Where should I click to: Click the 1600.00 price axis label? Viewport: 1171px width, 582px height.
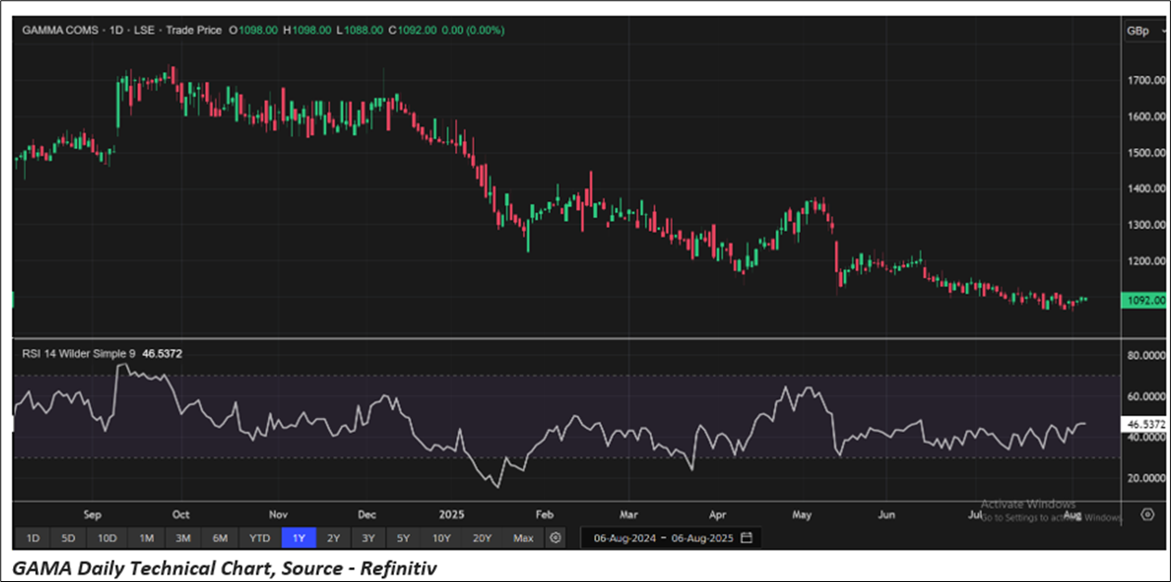(1146, 117)
